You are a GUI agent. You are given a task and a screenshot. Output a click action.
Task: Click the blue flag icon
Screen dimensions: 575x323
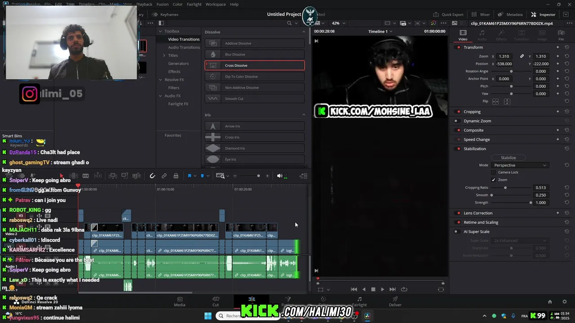point(189,176)
